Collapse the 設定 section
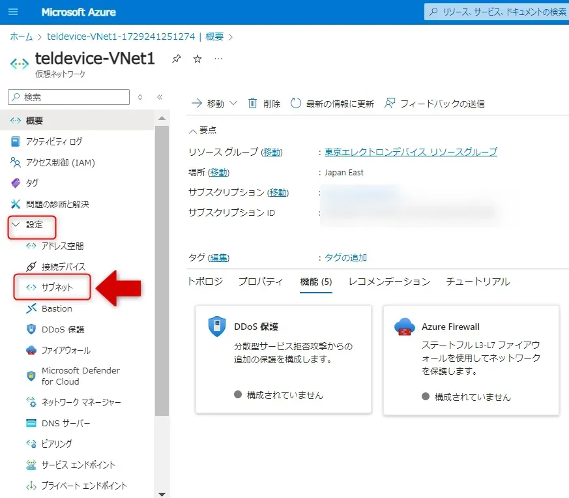 16,225
